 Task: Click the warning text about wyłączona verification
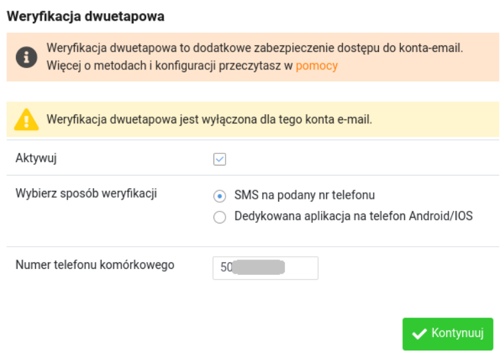tap(209, 119)
